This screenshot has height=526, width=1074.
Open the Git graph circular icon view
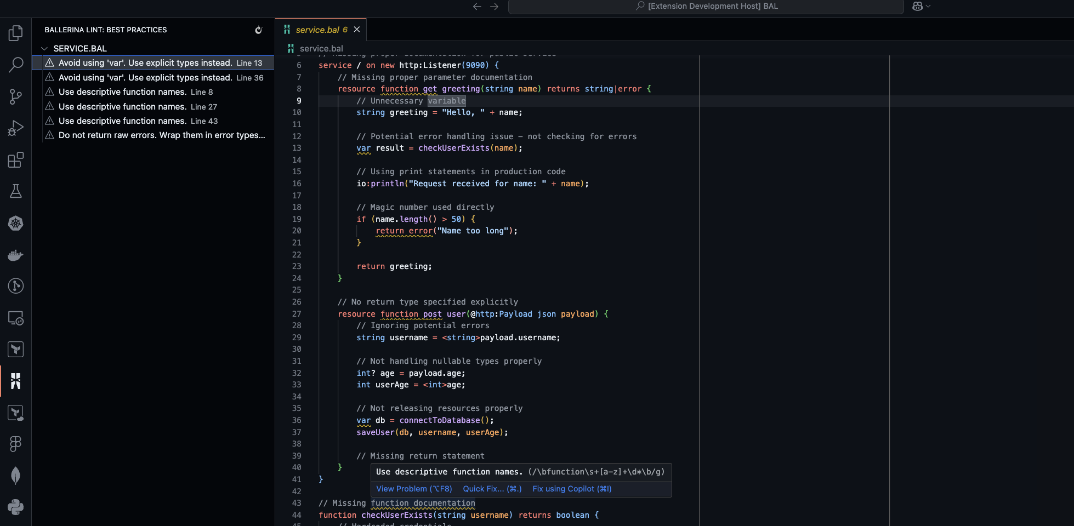[x=16, y=286]
